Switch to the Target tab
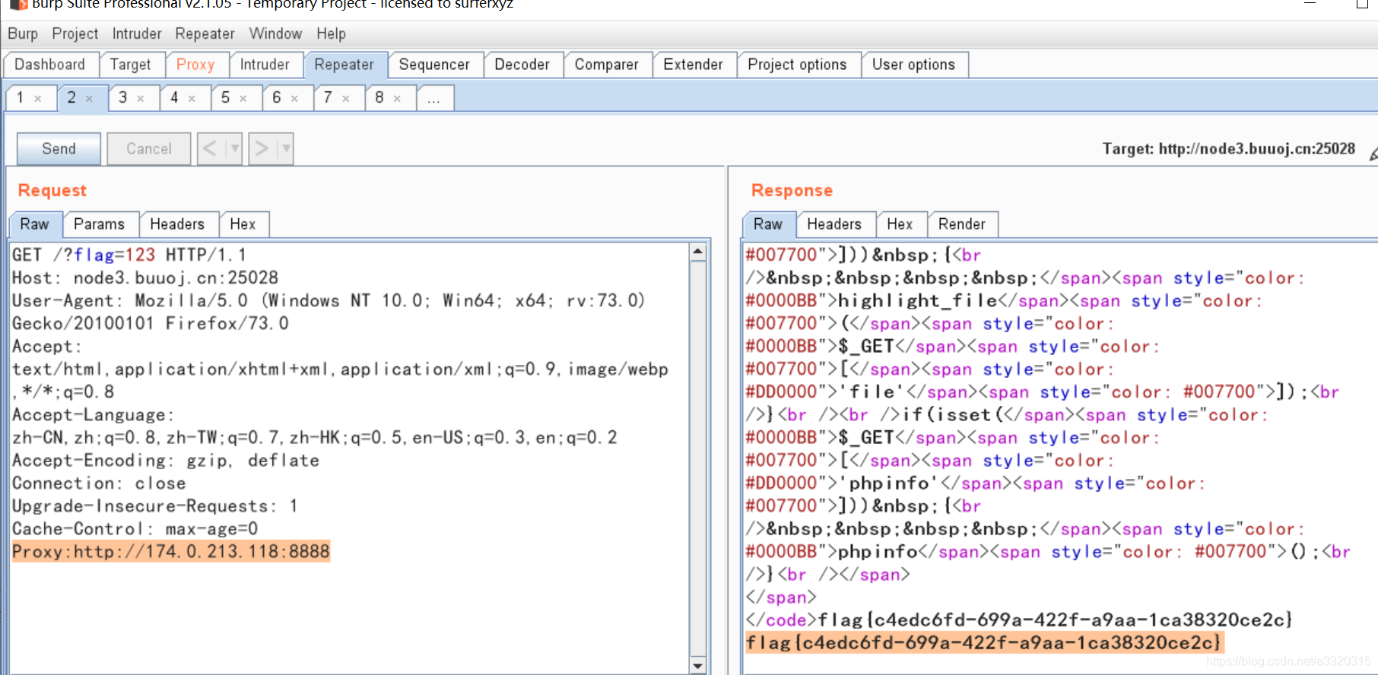1378x675 pixels. click(x=131, y=65)
